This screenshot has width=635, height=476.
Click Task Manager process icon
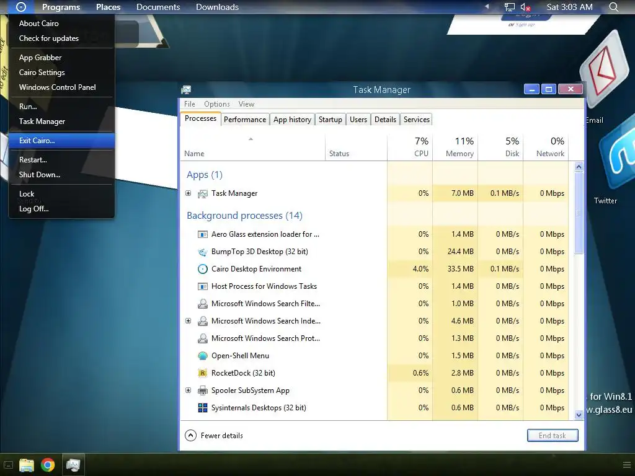pos(203,194)
